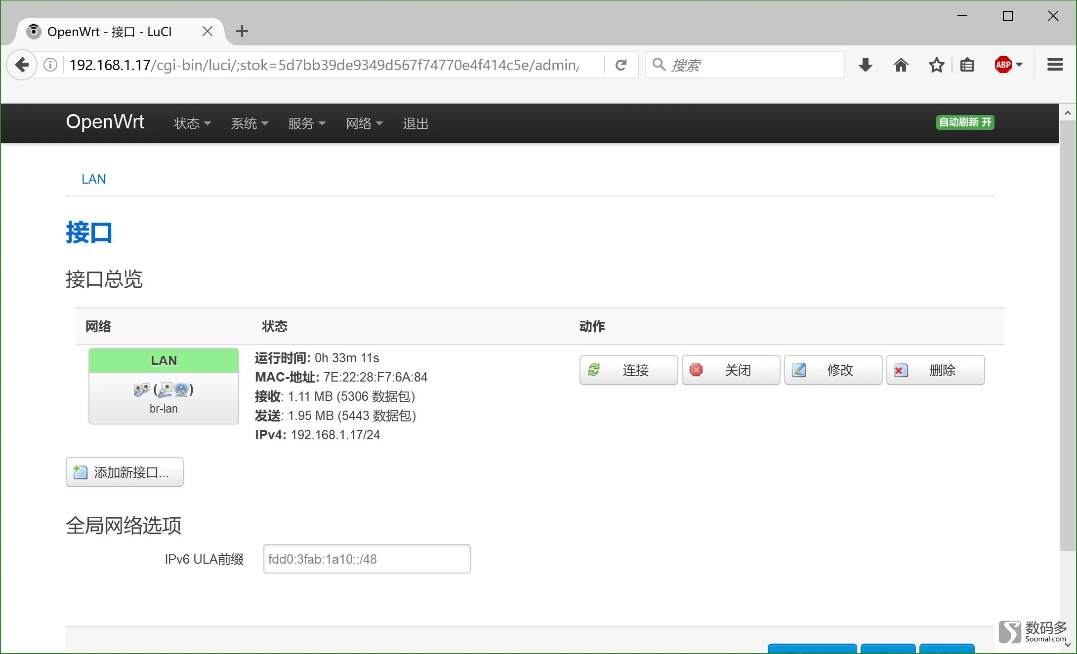The image size is (1077, 654).
Task: Click the 全局网络选项 section heading
Action: coord(124,525)
